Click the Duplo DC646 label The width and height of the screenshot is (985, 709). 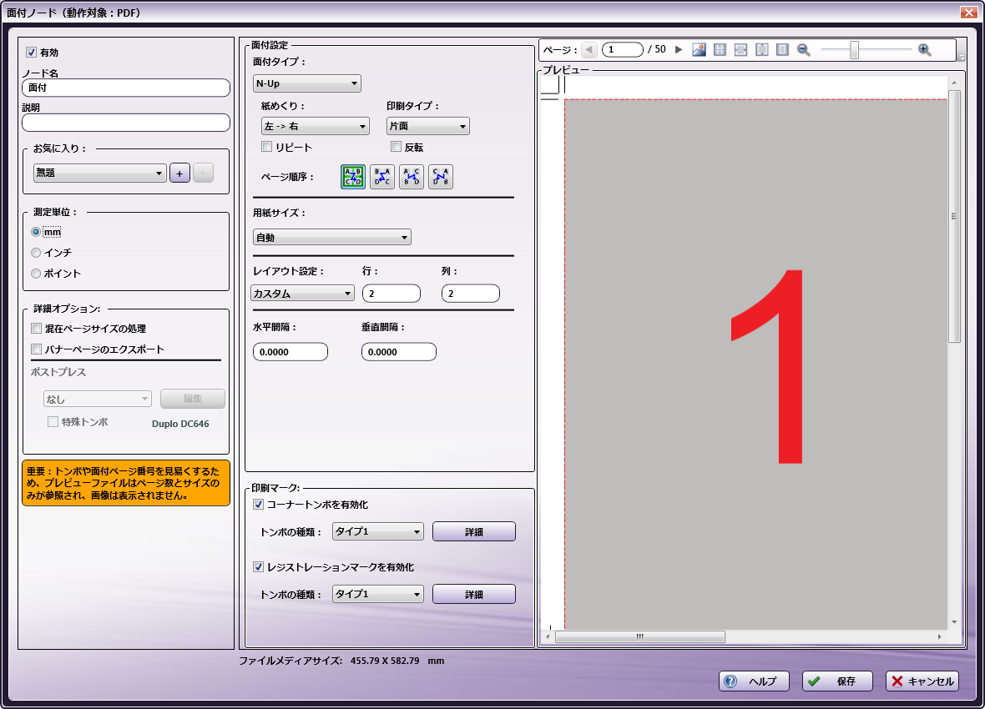tap(180, 424)
